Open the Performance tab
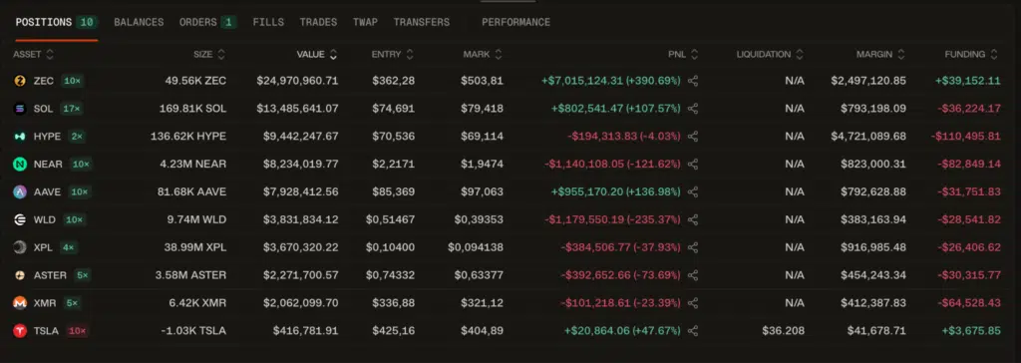The width and height of the screenshot is (1021, 363). 515,22
